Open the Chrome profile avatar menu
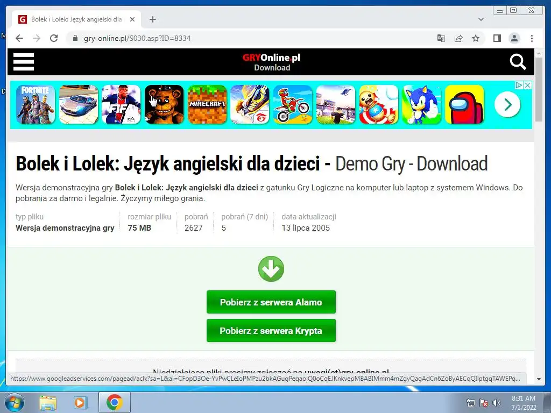Screen dimensions: 551x413 point(514,38)
